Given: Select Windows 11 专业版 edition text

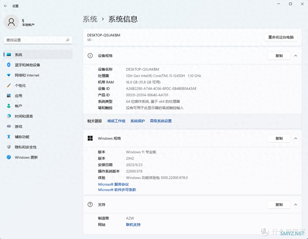Looking at the screenshot, I should (x=141, y=152).
